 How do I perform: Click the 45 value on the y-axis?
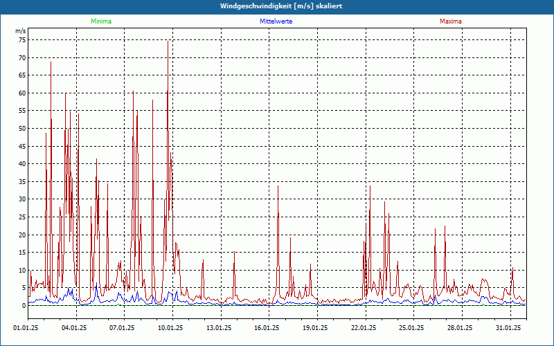pyautogui.click(x=22, y=146)
